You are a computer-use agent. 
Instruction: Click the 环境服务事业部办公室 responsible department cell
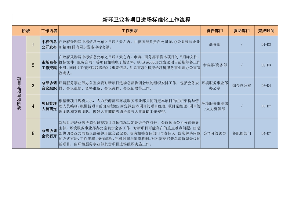pos(215,86)
